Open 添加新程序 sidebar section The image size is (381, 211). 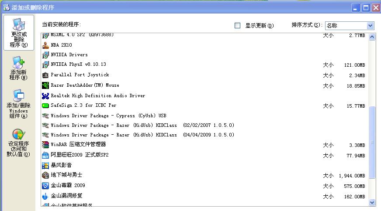click(18, 68)
